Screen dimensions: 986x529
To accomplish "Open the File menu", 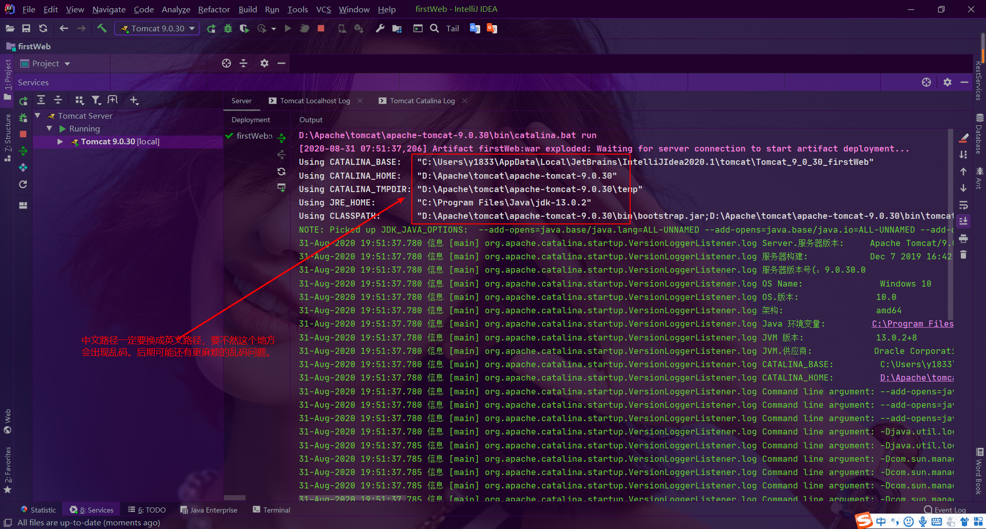I will click(29, 9).
